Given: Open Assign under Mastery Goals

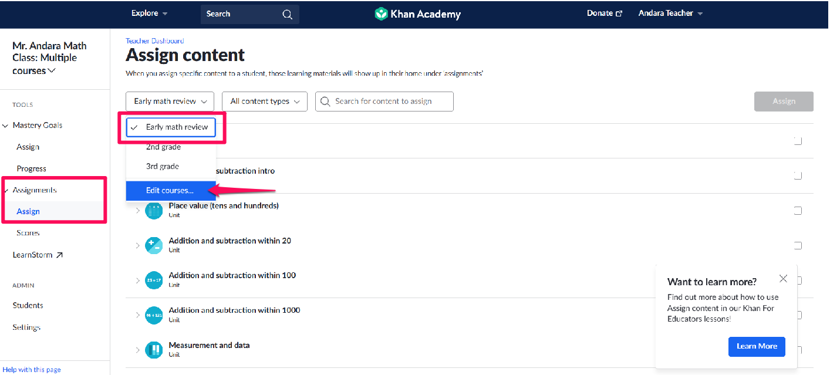Looking at the screenshot, I should tap(28, 147).
